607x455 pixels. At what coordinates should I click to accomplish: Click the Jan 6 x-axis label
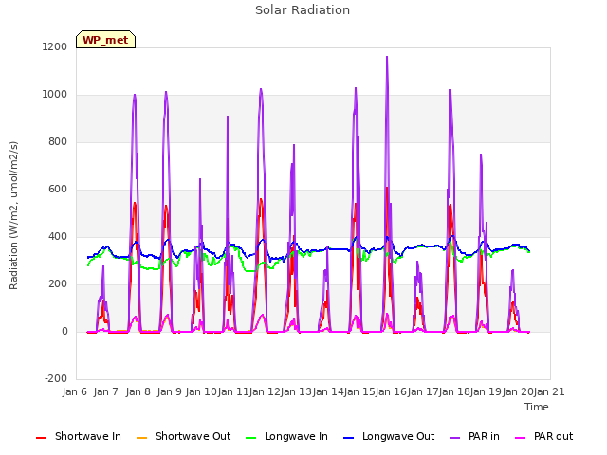pos(75,391)
